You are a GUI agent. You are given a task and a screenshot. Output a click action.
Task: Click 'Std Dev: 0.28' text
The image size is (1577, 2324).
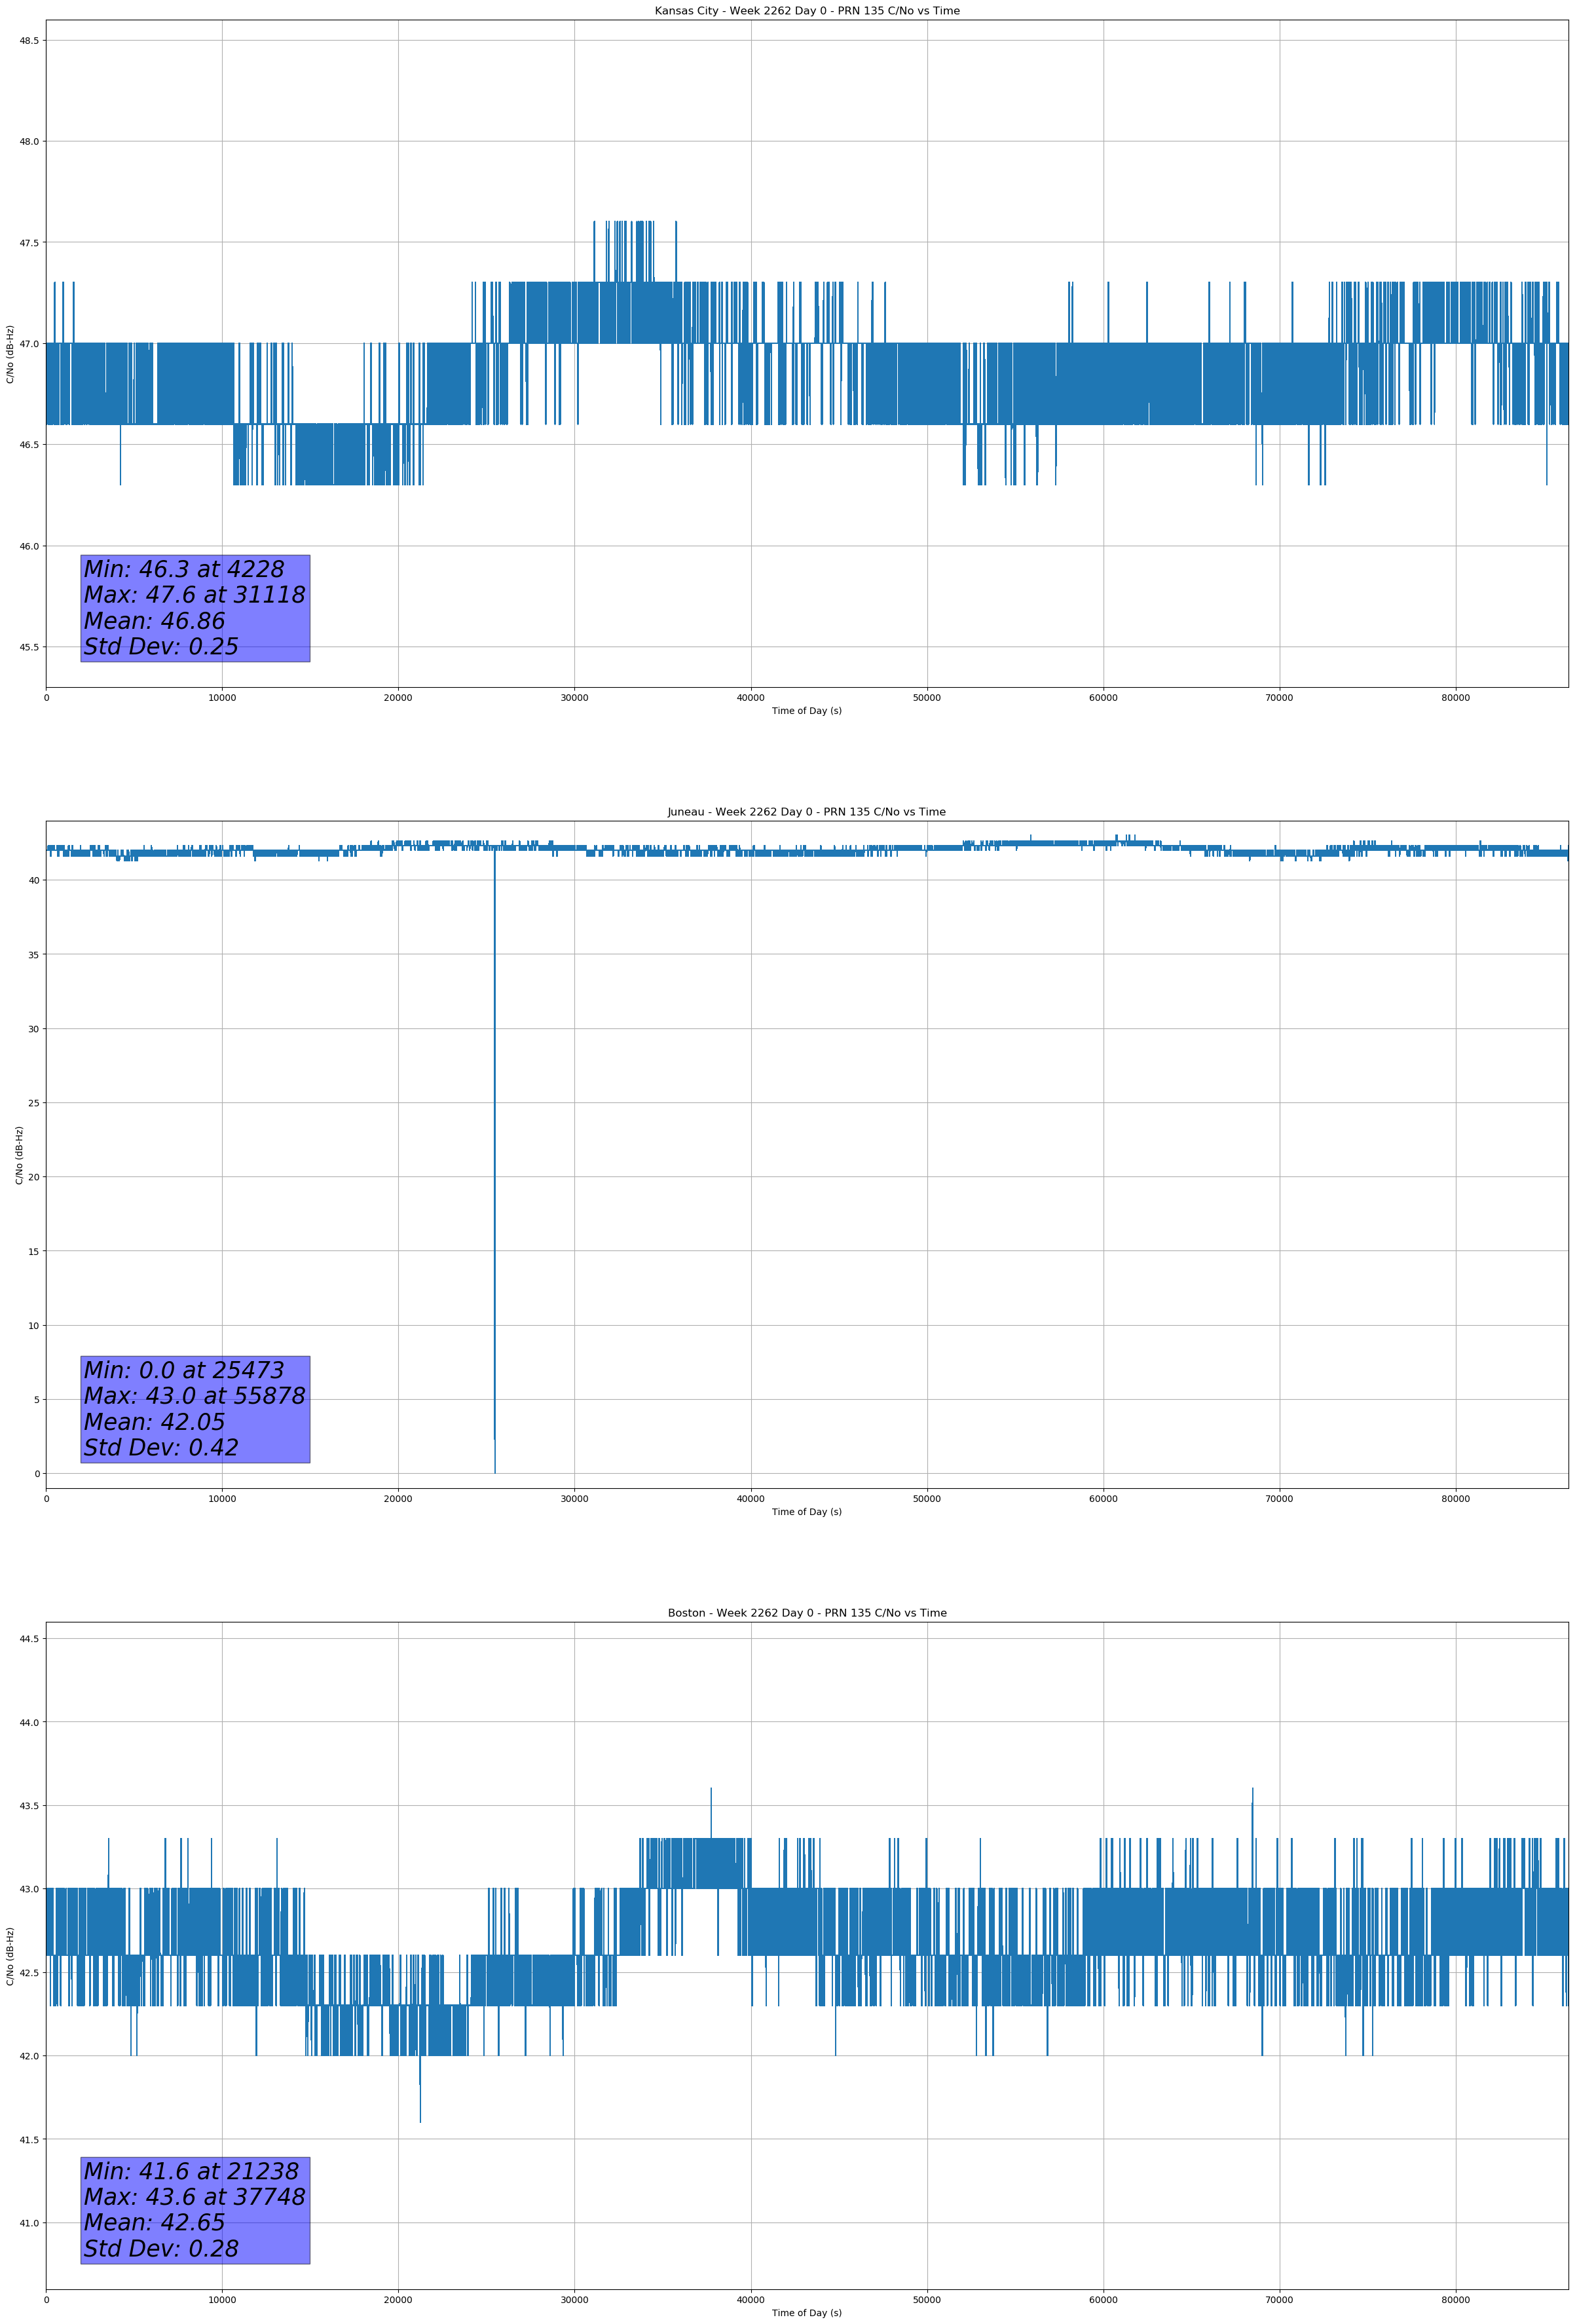coord(161,2248)
